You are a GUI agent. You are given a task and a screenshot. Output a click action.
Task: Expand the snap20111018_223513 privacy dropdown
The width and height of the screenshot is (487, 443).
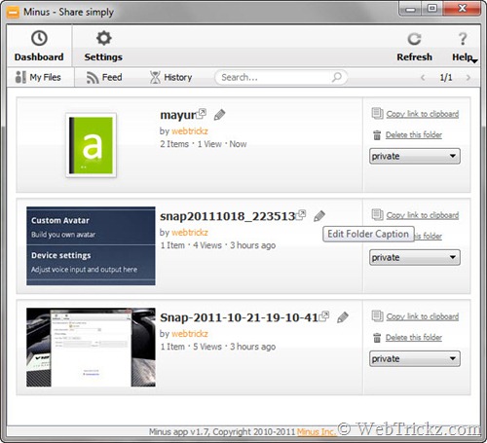(415, 257)
